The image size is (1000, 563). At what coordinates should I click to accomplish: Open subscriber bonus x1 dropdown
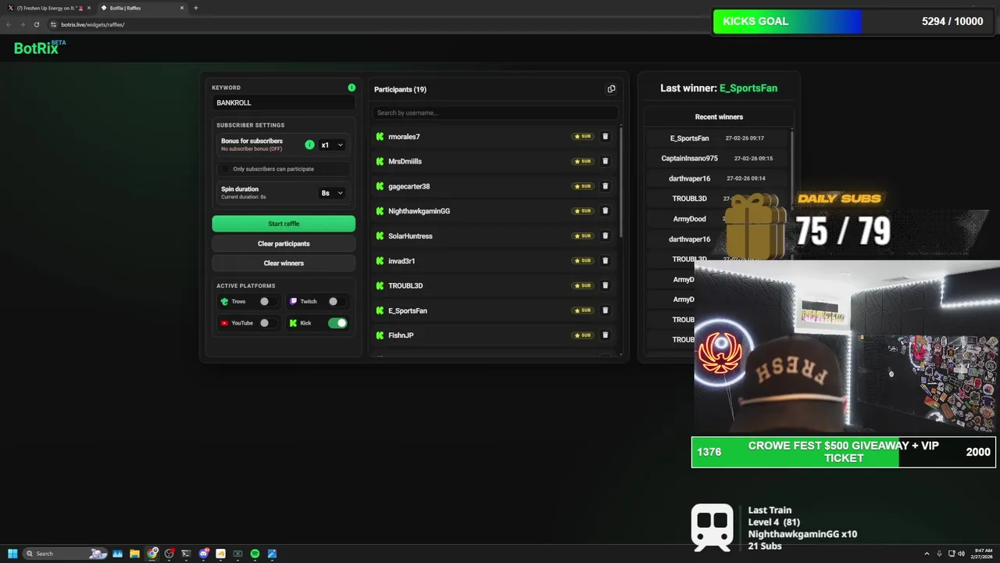click(x=332, y=145)
